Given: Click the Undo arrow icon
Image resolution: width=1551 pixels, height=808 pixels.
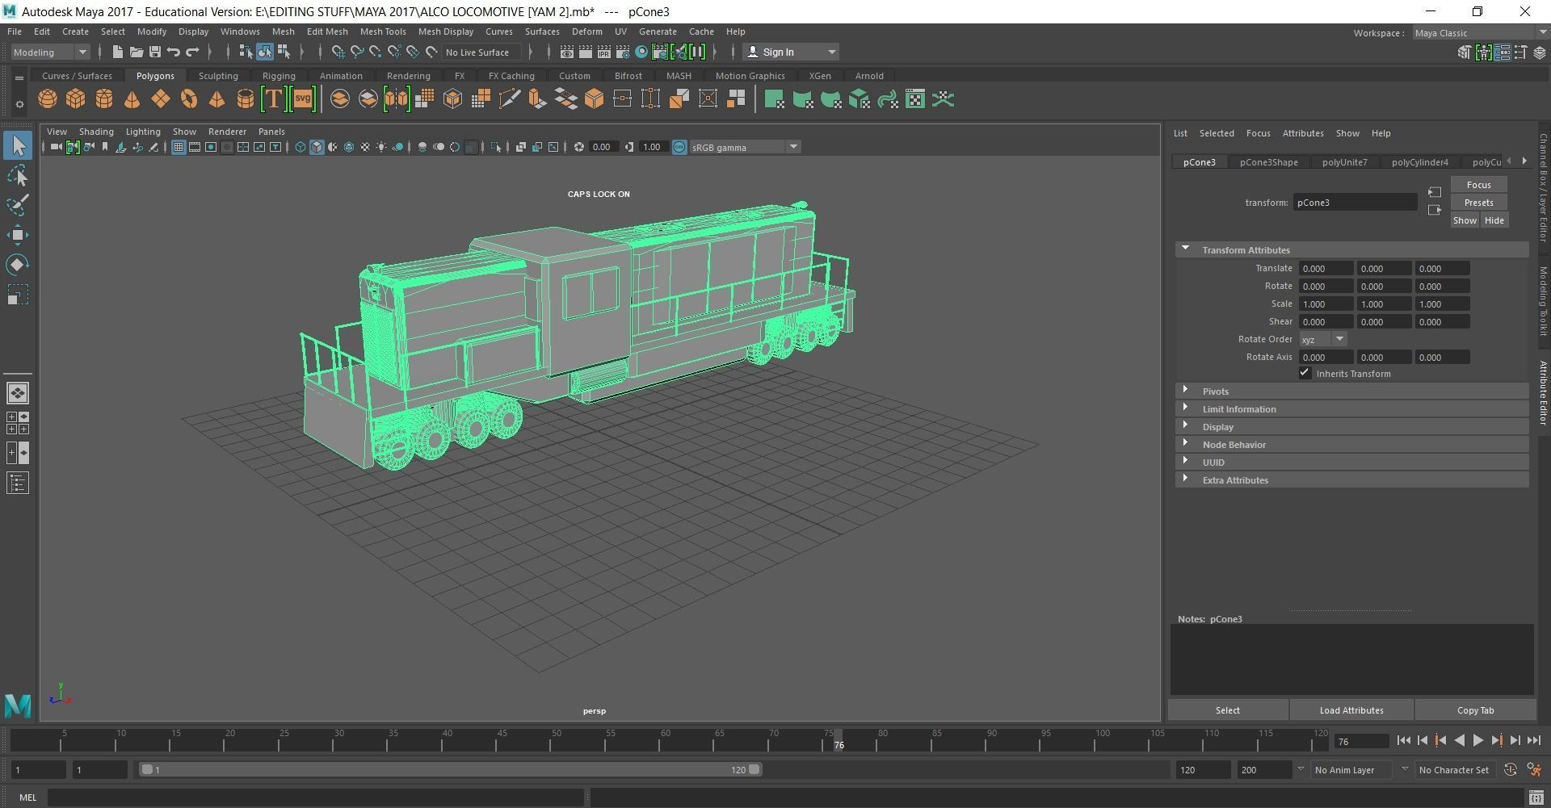Looking at the screenshot, I should coord(173,52).
